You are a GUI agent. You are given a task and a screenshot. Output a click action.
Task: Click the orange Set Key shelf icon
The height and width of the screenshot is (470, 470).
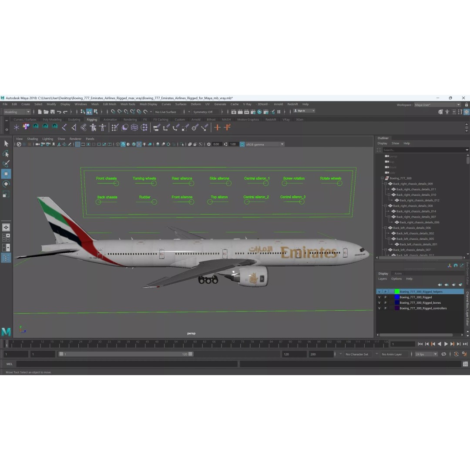pos(217,128)
